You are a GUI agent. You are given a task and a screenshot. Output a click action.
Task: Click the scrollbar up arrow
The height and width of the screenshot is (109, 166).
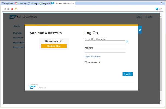pos(161,16)
